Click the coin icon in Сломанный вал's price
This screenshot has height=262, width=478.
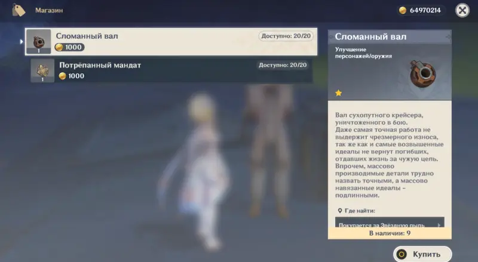[59, 47]
